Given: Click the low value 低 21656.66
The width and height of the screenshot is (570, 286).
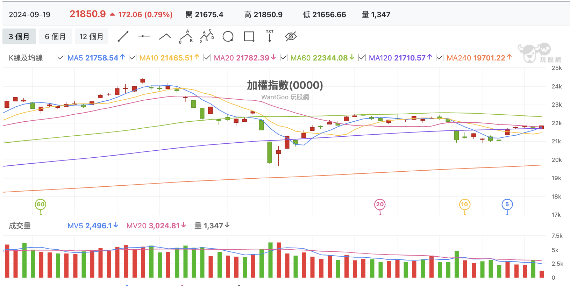Looking at the screenshot, I should coord(325,15).
